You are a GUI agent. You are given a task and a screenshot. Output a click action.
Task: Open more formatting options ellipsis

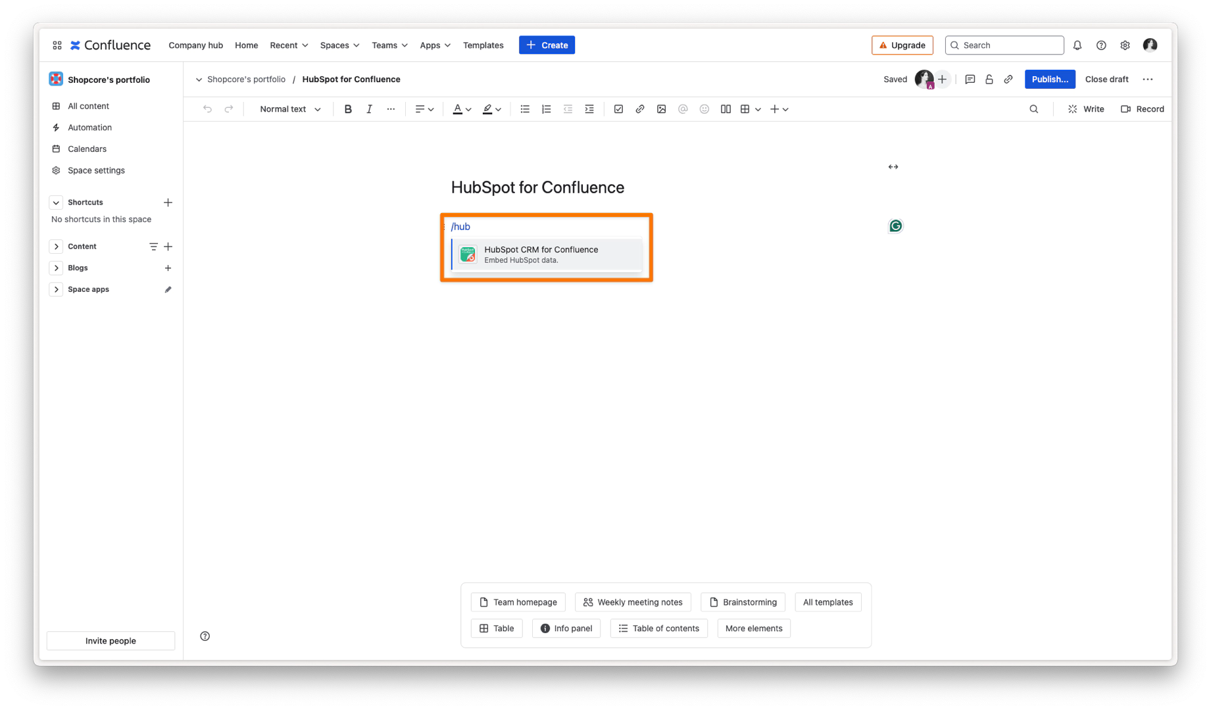point(391,109)
